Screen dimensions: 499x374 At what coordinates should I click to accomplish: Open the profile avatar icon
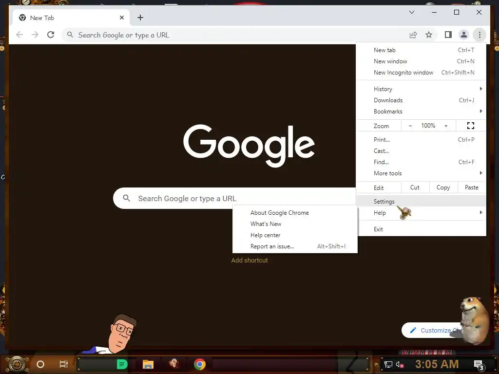pyautogui.click(x=464, y=35)
